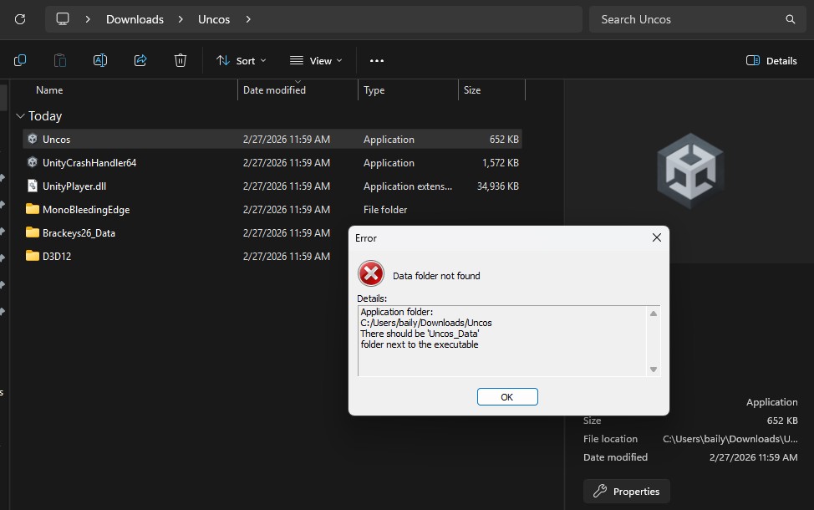Click the Share icon in toolbar
The width and height of the screenshot is (814, 510).
(140, 60)
